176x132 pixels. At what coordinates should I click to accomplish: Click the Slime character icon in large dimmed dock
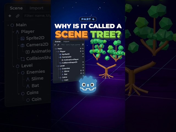coord(28,79)
